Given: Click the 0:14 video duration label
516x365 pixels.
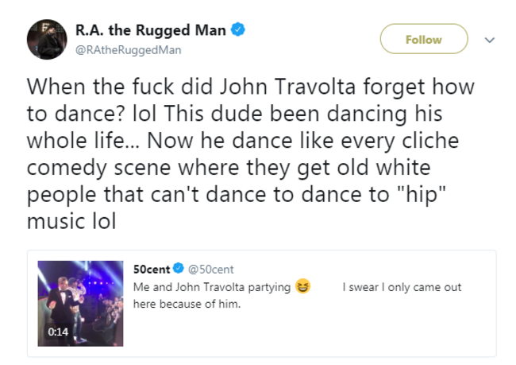Looking at the screenshot, I should point(58,332).
